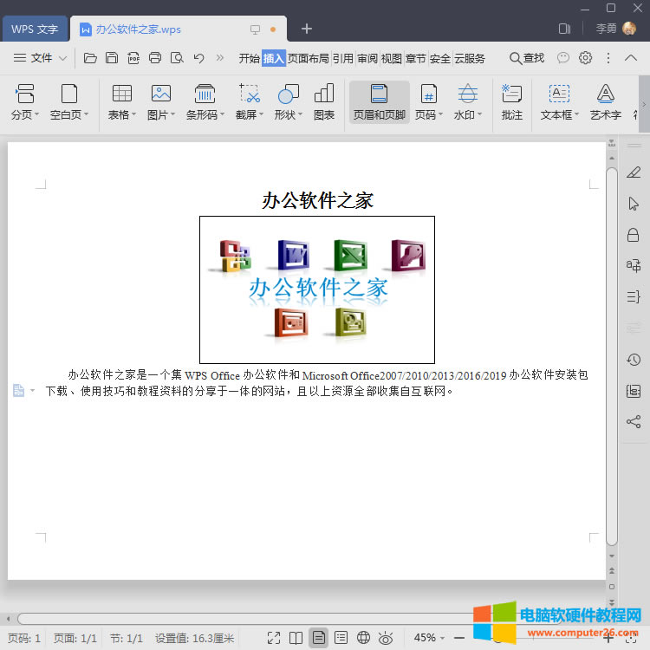Click the share icon in right sidebar
Screen dimensions: 650x650
(634, 422)
